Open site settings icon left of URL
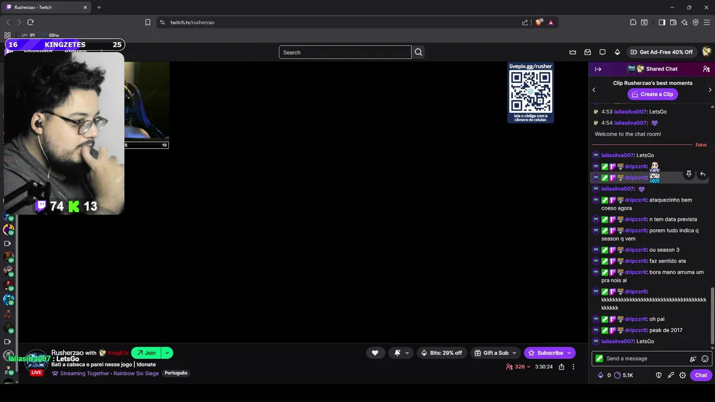 (162, 22)
